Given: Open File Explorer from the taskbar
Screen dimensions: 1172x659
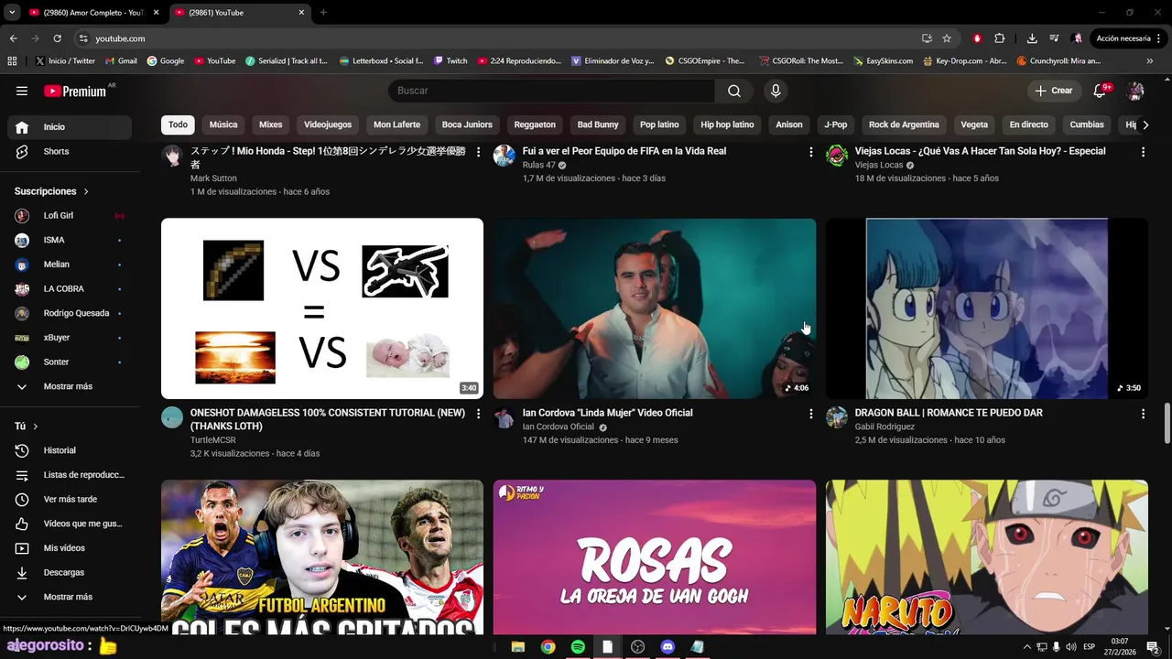Looking at the screenshot, I should coord(517,647).
